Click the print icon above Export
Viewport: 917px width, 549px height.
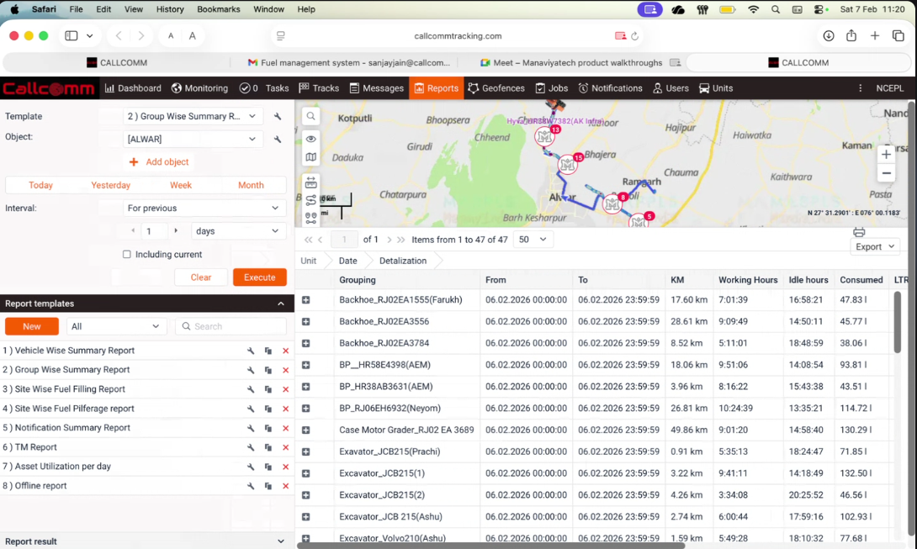coord(858,232)
